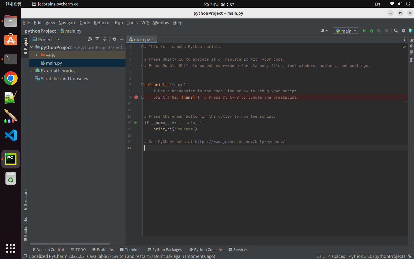Open Google Chrome from the dock
Viewport: 414px width, 259px height.
11,78
